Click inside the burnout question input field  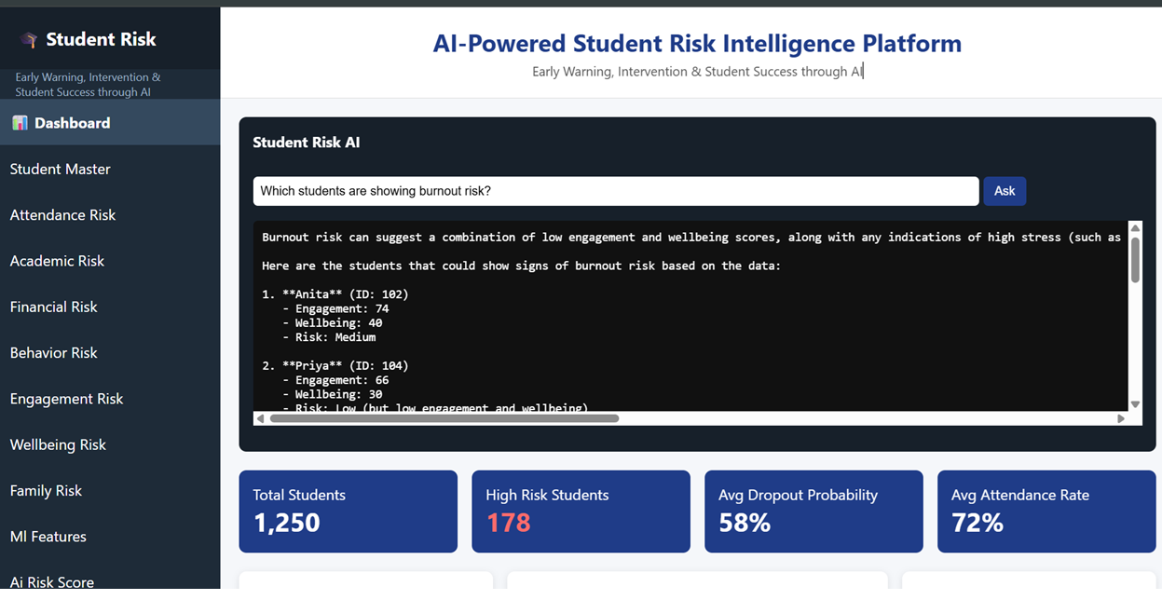click(615, 191)
